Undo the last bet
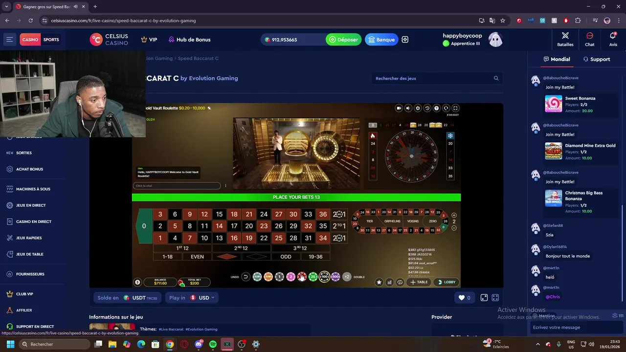The image size is (626, 352). (x=246, y=277)
